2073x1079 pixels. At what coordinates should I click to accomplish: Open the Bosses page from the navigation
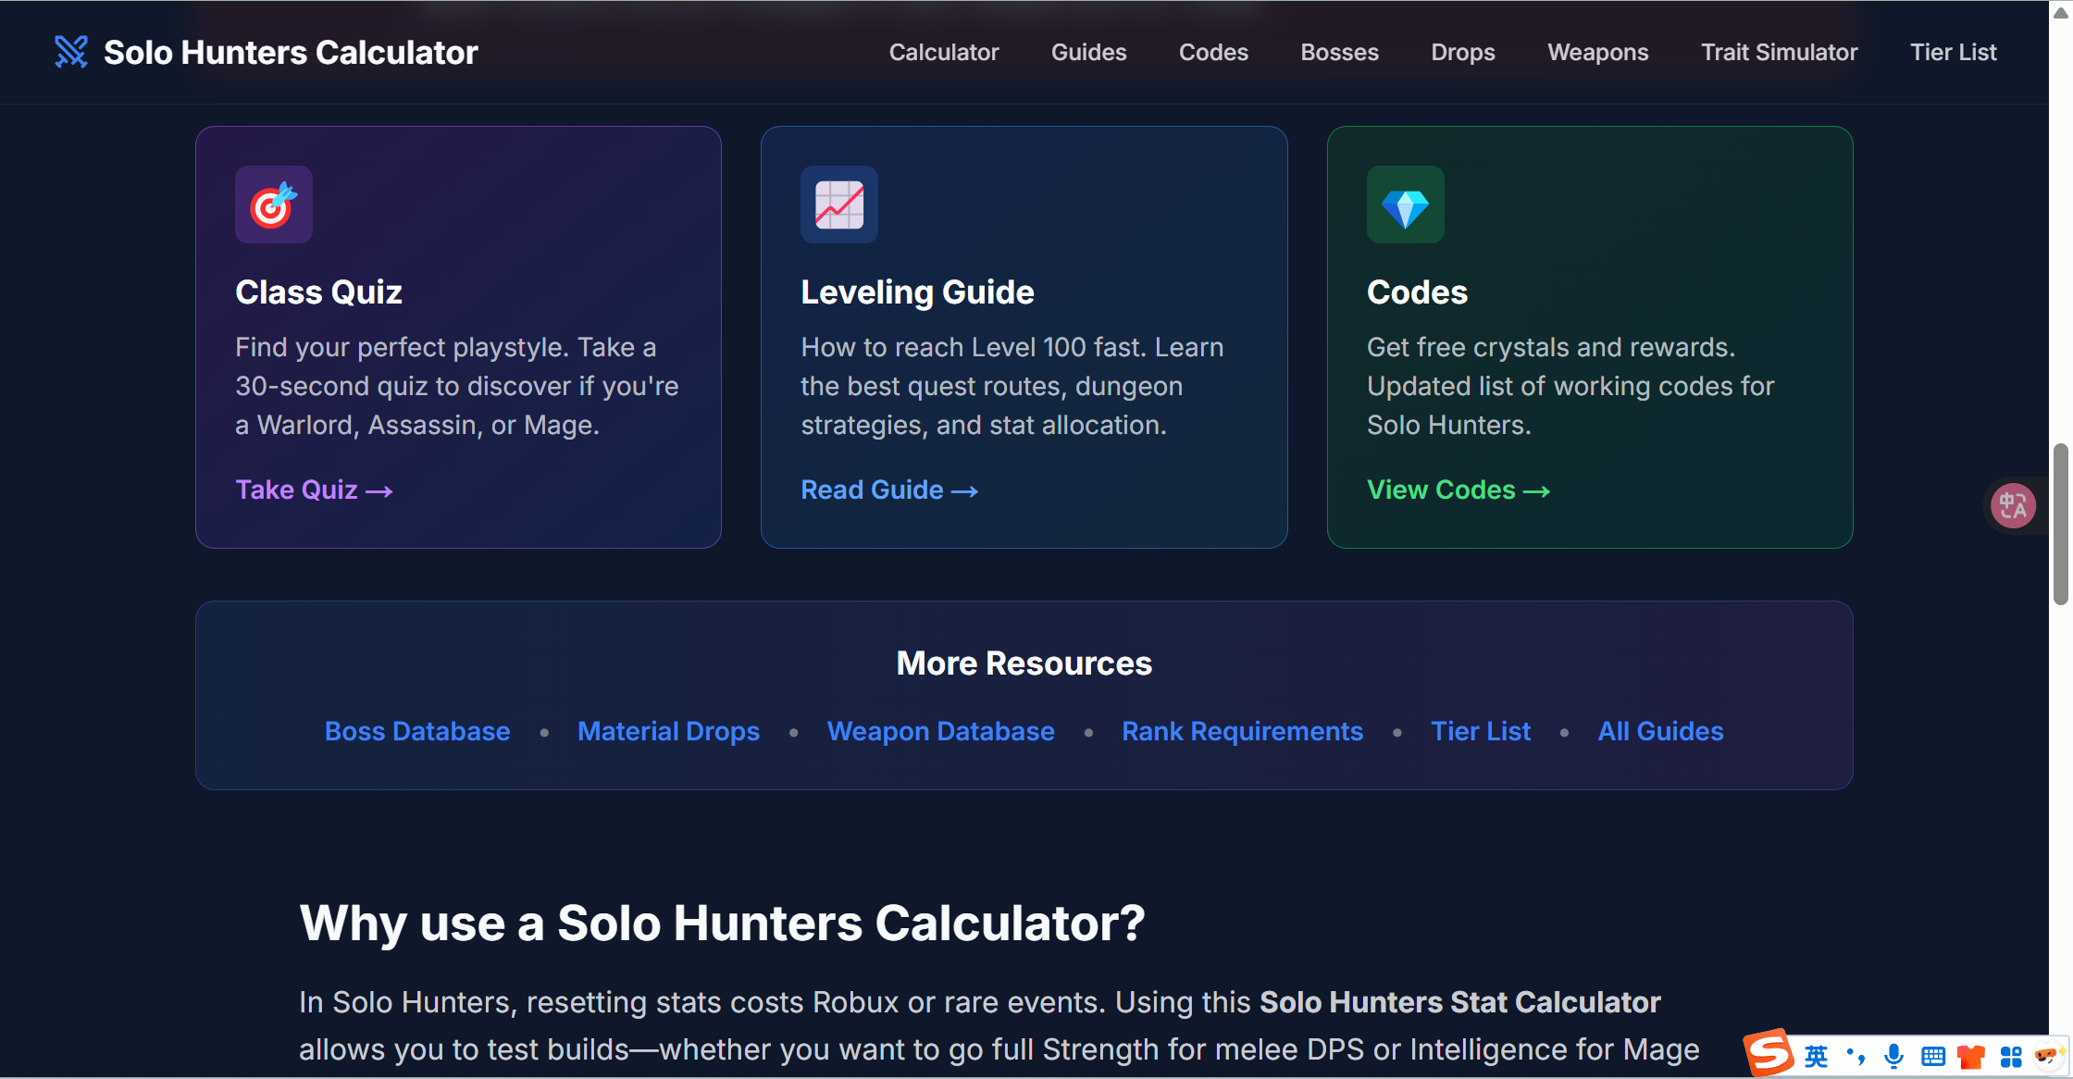point(1339,52)
